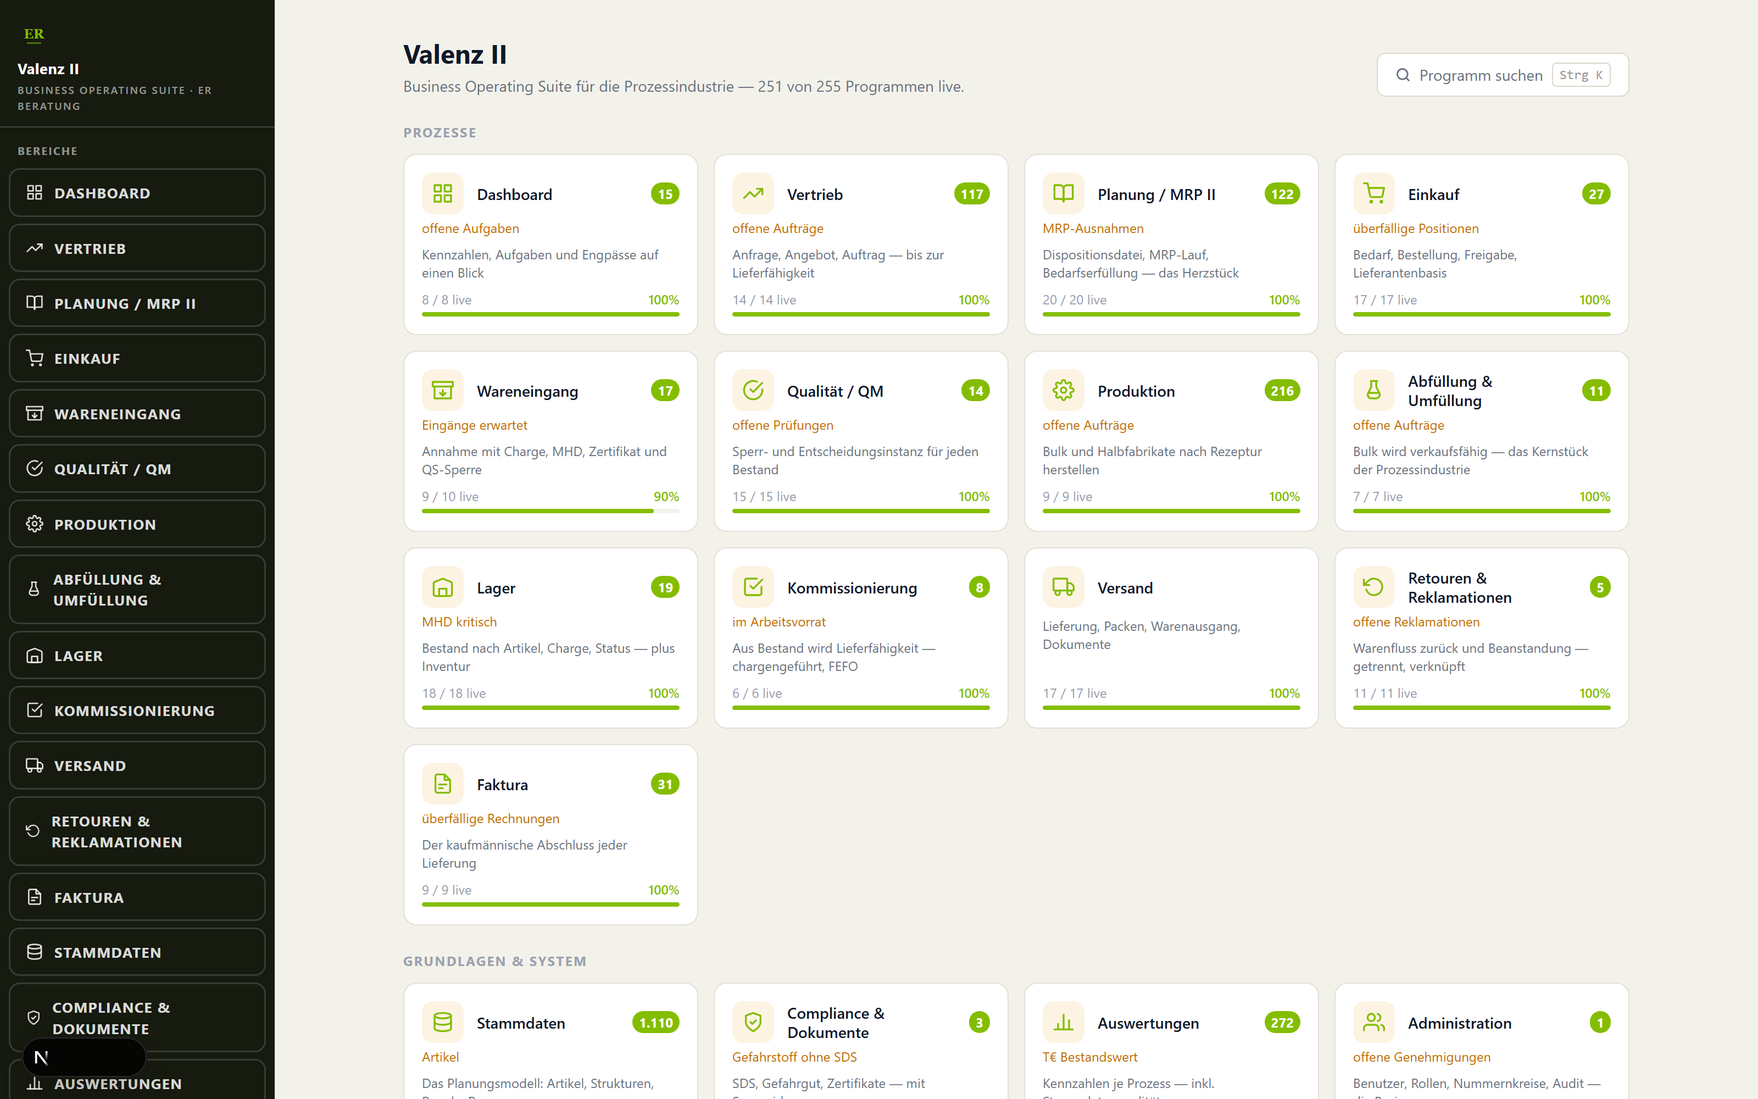Go to Planung / MRP II in the sidebar

pos(137,303)
